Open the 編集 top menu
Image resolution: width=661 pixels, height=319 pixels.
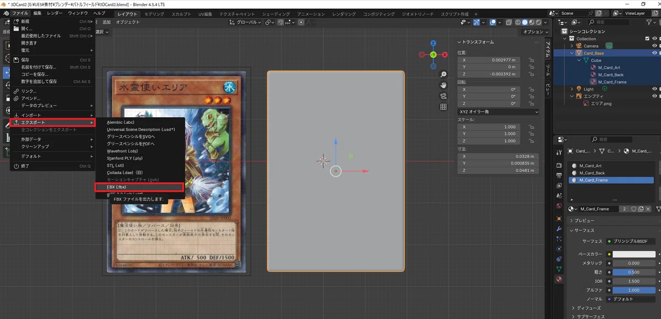point(37,13)
